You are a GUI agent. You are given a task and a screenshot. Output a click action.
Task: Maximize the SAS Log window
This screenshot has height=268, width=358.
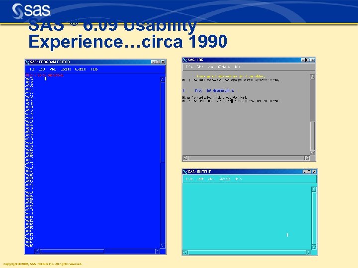[308, 60]
